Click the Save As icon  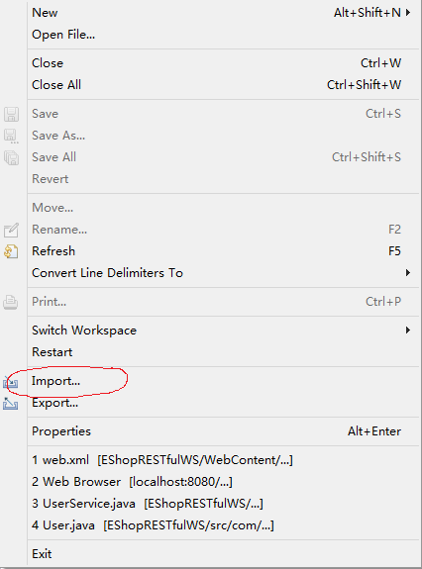[11, 136]
